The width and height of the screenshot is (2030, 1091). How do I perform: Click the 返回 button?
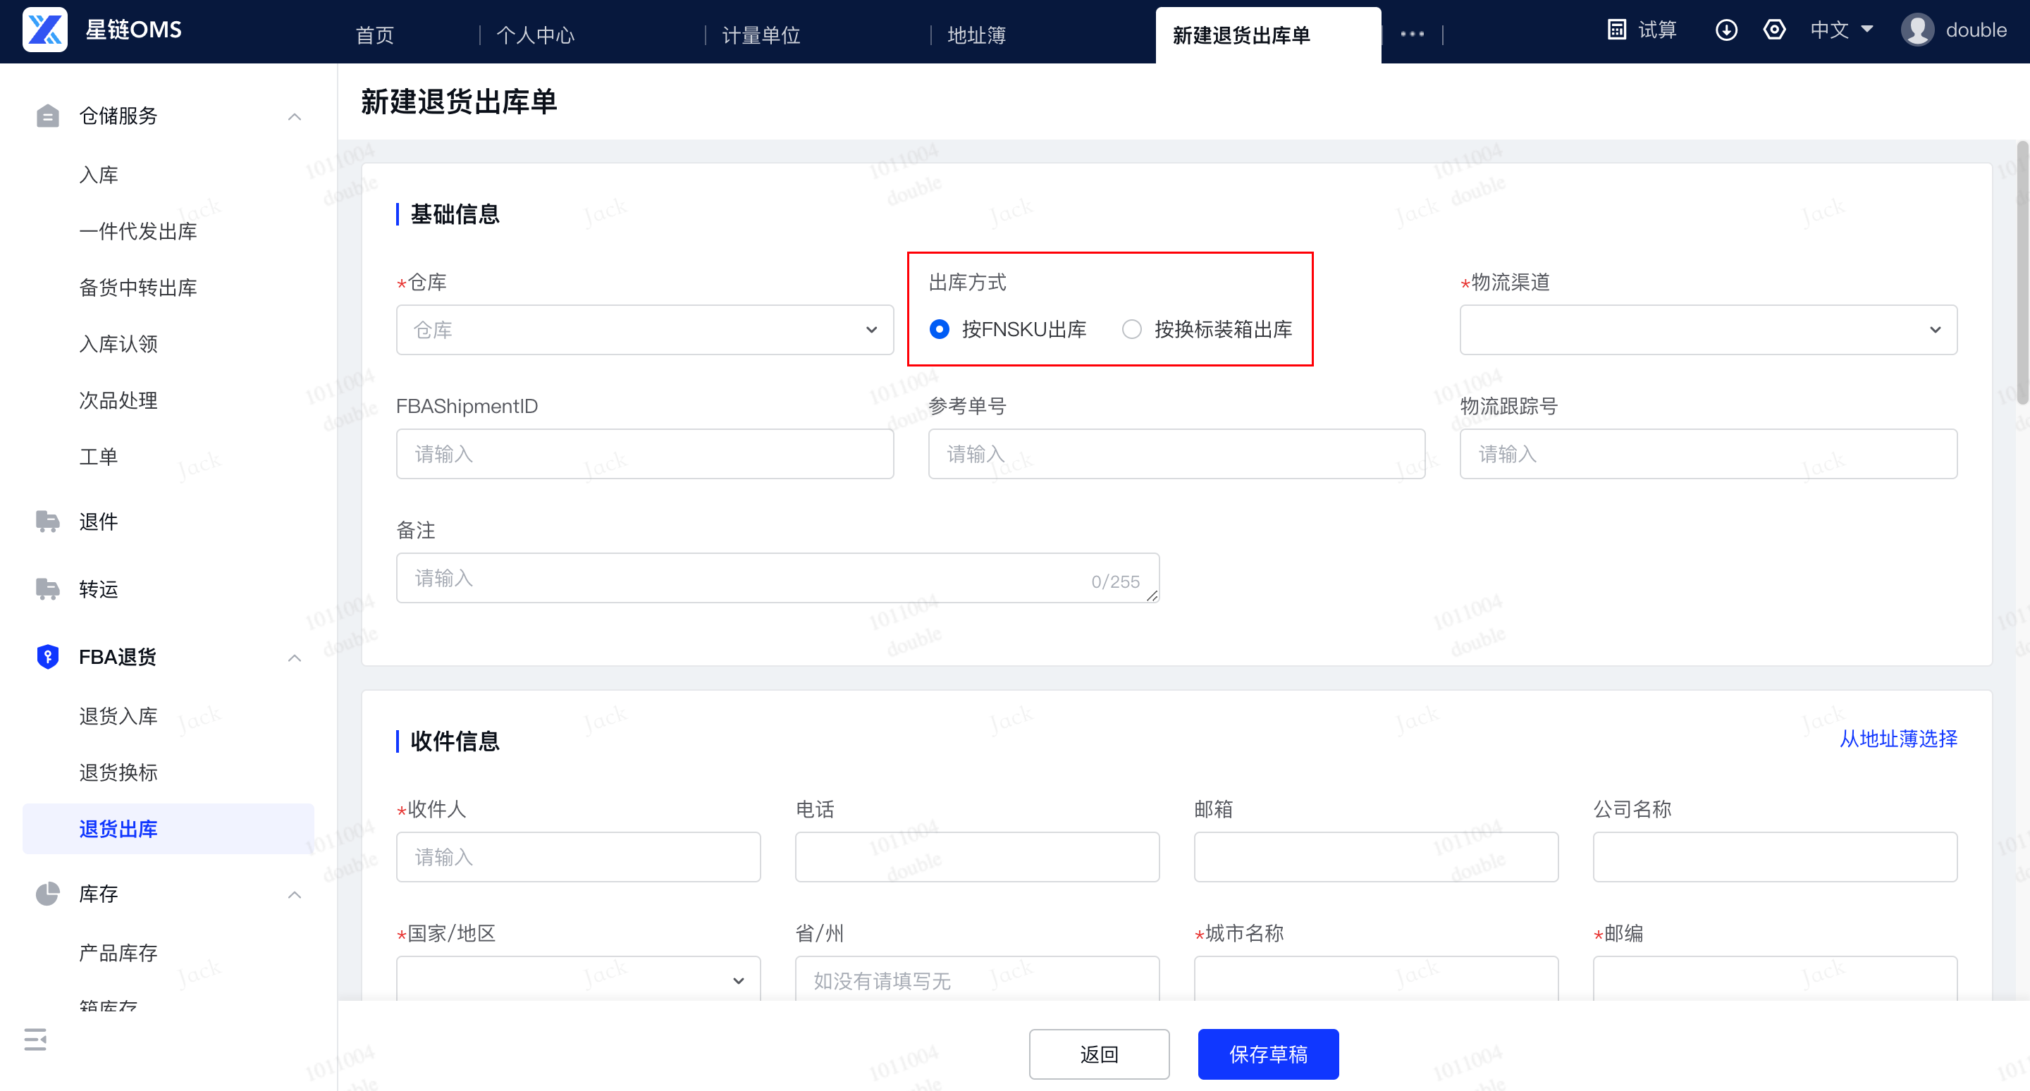pos(1099,1054)
